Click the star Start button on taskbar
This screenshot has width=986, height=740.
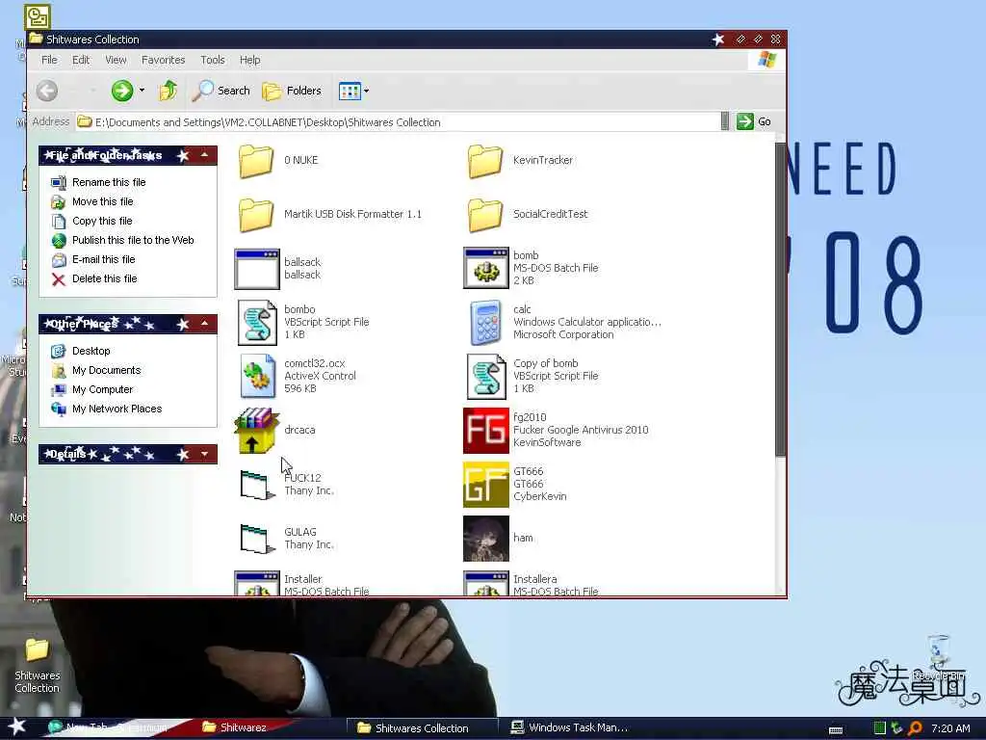[x=16, y=727]
